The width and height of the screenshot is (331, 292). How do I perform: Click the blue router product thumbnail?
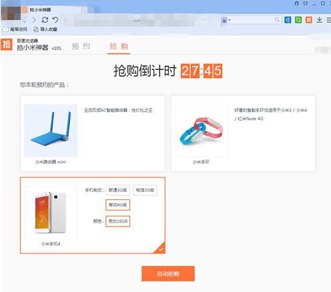pos(51,131)
